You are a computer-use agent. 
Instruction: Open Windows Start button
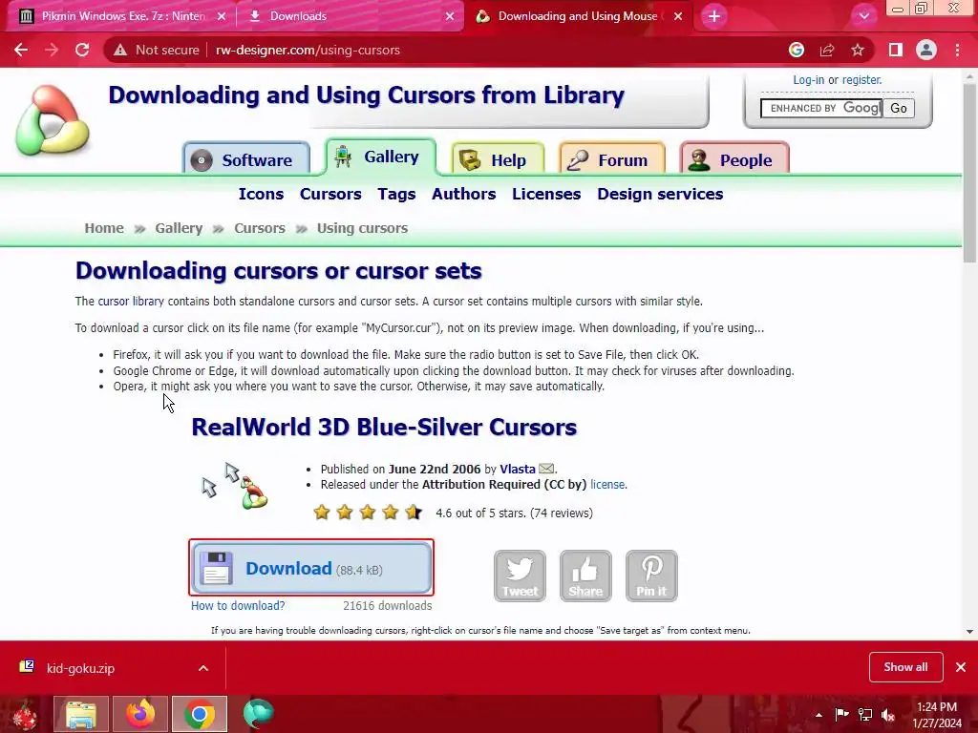pyautogui.click(x=24, y=714)
